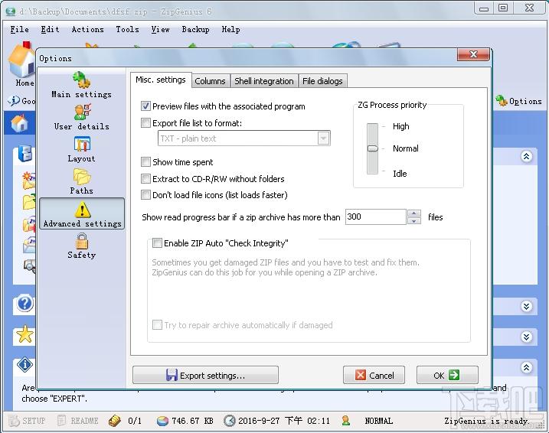The width and height of the screenshot is (549, 433).
Task: Open Tools menu
Action: click(127, 30)
